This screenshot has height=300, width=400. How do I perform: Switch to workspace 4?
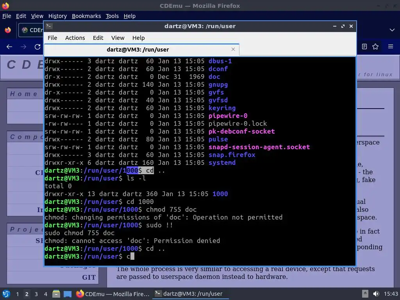45,294
